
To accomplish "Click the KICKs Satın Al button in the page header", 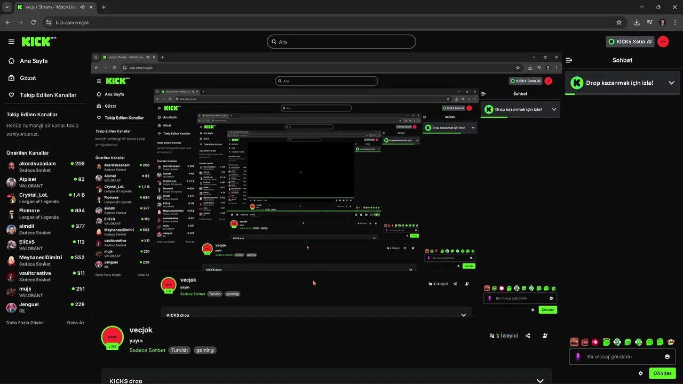I will [x=630, y=42].
